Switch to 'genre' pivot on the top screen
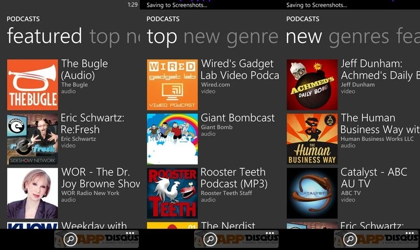Image resolution: width=420 pixels, height=250 pixels. coord(253,38)
